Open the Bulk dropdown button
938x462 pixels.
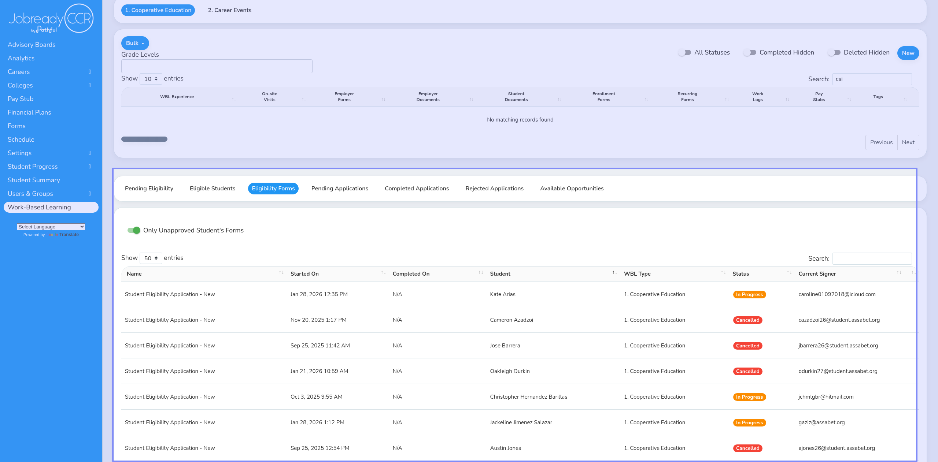(135, 43)
